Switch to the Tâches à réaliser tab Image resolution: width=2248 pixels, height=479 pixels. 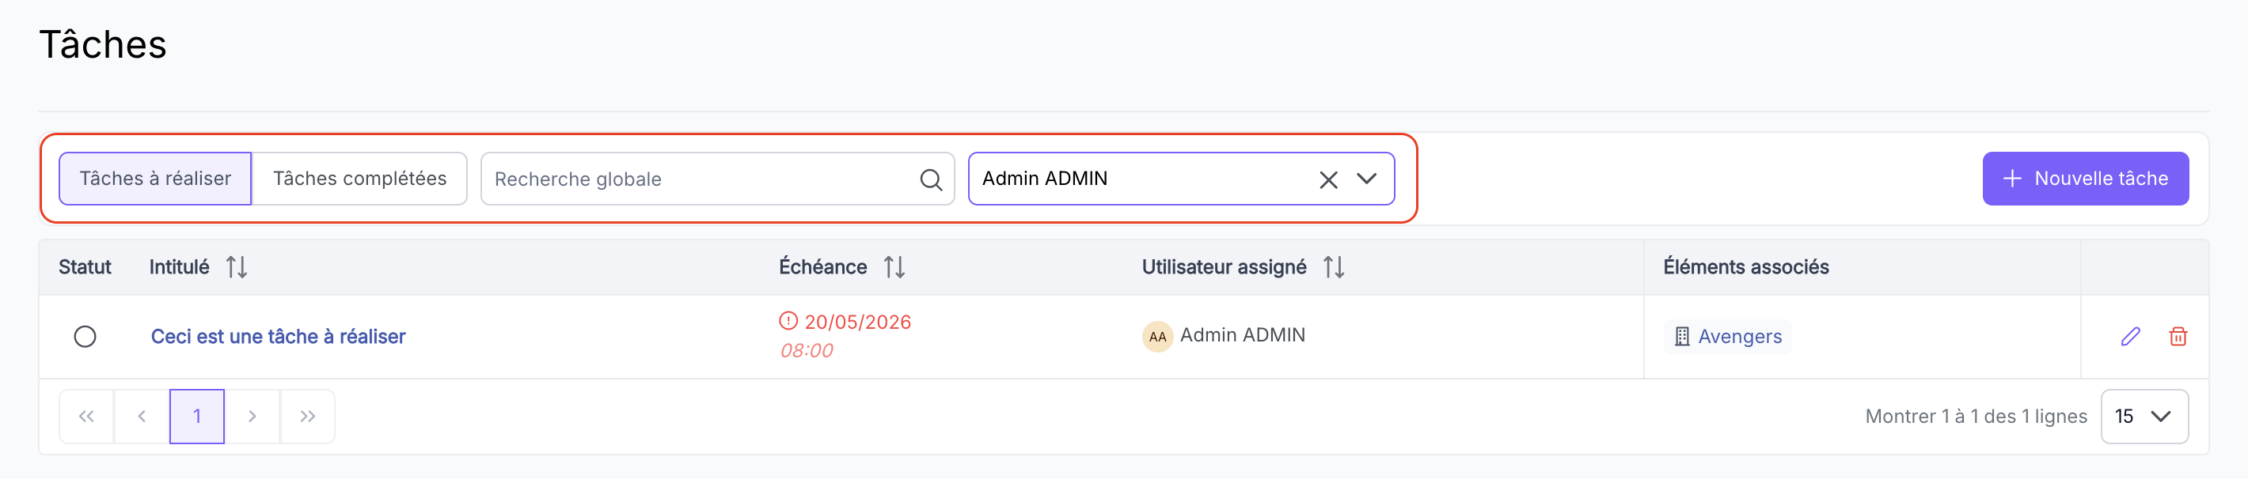pos(155,179)
